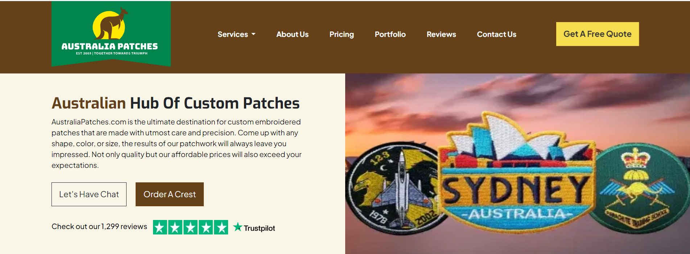Image resolution: width=690 pixels, height=254 pixels.
Task: Go to the About Us page
Action: [x=292, y=34]
